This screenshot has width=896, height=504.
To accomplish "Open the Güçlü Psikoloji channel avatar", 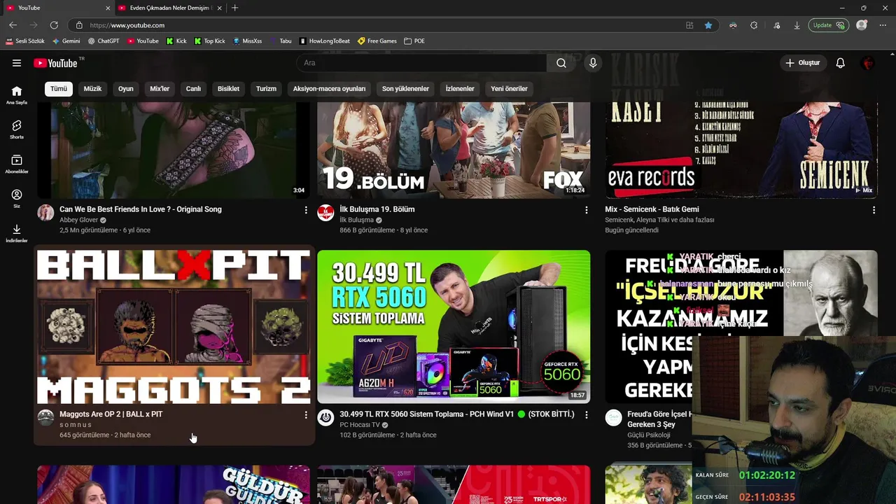I will (x=613, y=418).
